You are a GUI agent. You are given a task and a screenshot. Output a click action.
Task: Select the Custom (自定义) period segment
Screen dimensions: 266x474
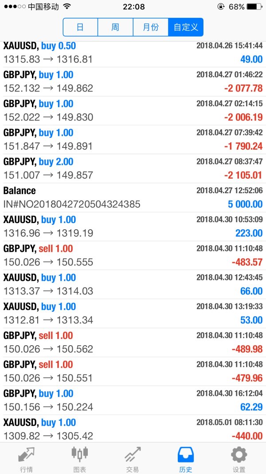pos(186,27)
